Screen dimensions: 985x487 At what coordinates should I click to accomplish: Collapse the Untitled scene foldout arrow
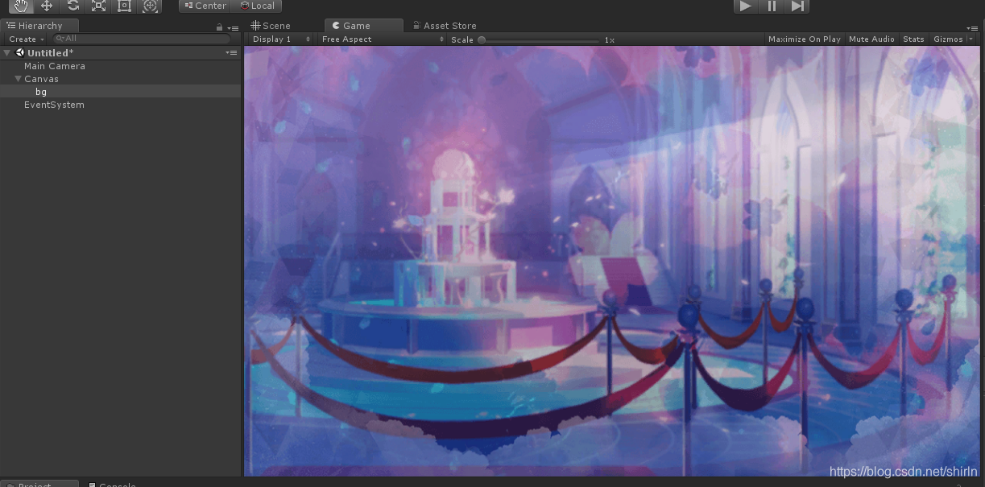click(x=7, y=53)
